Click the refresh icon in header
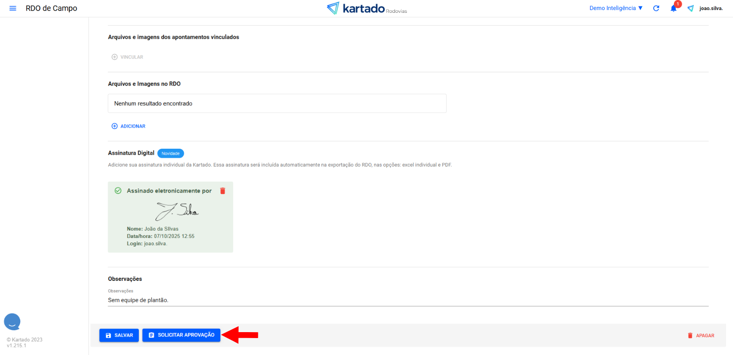The width and height of the screenshot is (733, 355). (x=656, y=8)
